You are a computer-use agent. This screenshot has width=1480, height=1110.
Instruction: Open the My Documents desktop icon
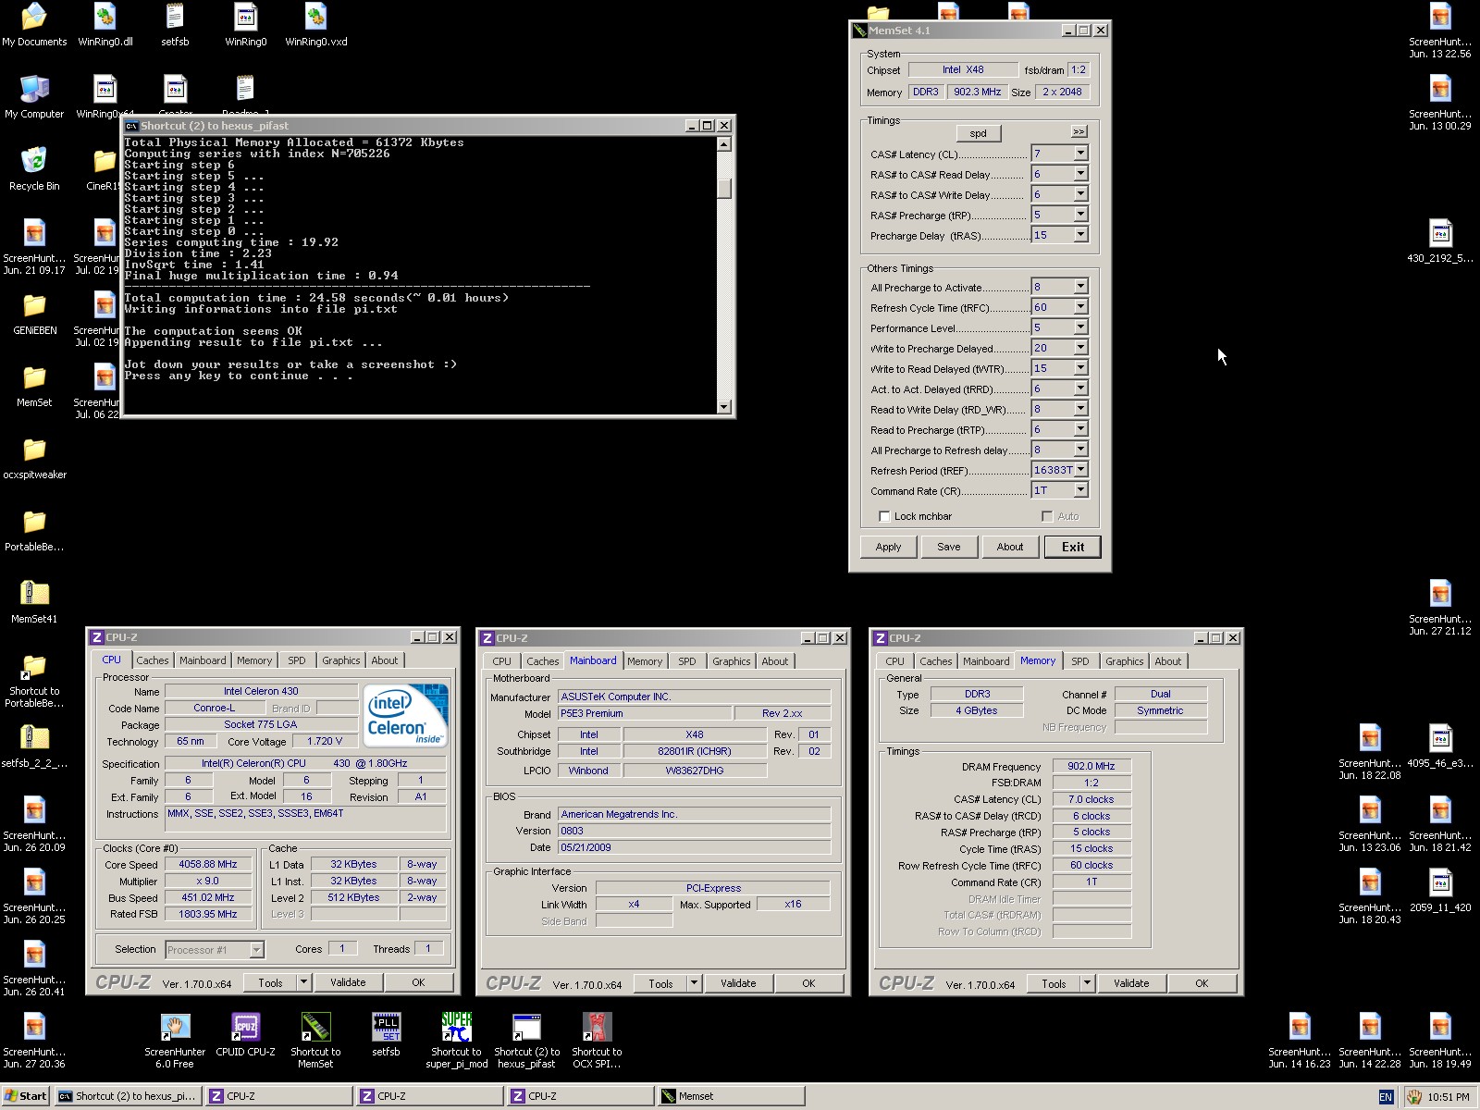34,25
